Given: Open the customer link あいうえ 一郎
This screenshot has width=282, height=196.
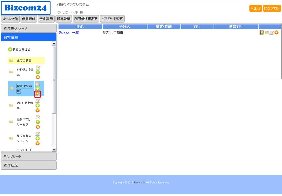Looking at the screenshot, I should [x=69, y=33].
